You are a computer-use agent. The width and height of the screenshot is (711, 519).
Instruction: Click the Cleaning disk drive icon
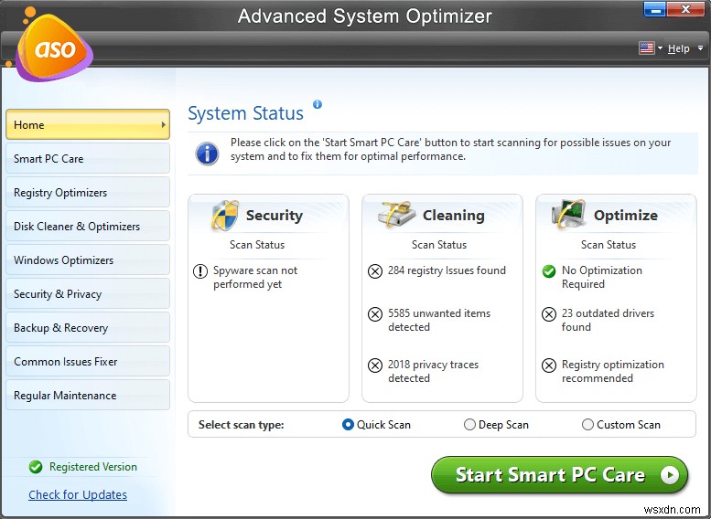click(396, 214)
